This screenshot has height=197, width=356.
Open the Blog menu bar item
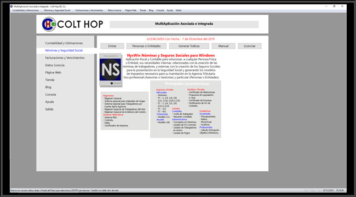[151, 10]
